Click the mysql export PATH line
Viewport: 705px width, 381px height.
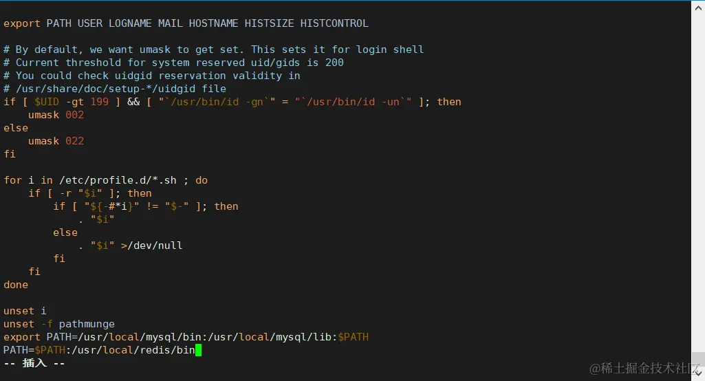(x=186, y=337)
